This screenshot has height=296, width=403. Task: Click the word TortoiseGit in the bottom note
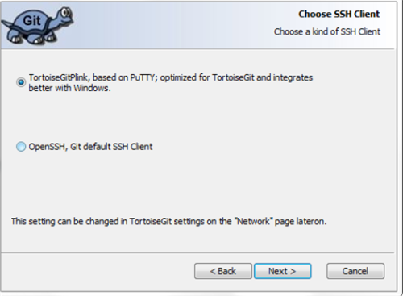[151, 222]
